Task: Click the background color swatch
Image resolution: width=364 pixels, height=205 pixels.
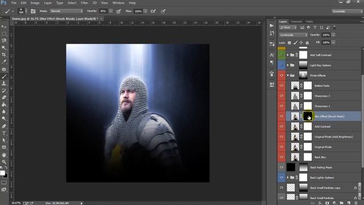Action: (x=6, y=176)
